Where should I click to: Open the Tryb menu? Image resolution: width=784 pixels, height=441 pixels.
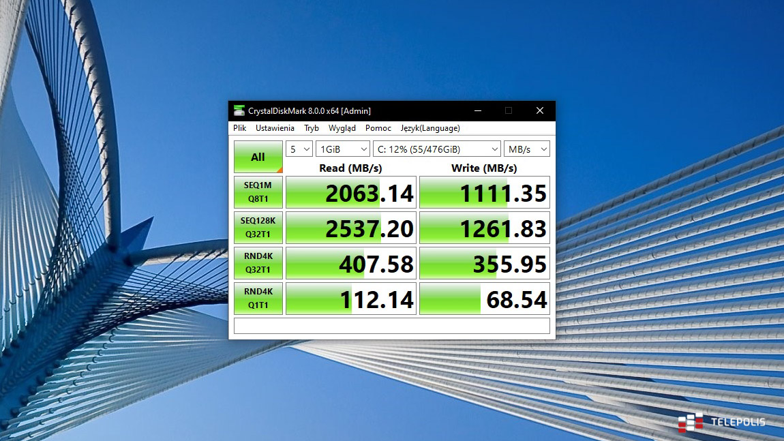point(312,128)
